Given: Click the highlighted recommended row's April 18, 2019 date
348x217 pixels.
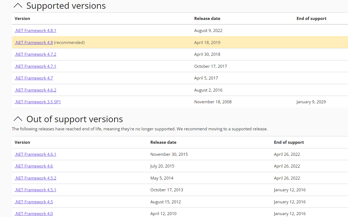Looking at the screenshot, I should click(207, 43).
